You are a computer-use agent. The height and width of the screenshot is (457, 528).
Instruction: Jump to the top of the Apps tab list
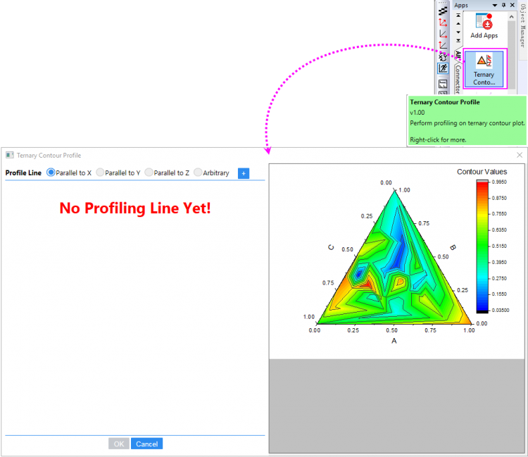[458, 14]
